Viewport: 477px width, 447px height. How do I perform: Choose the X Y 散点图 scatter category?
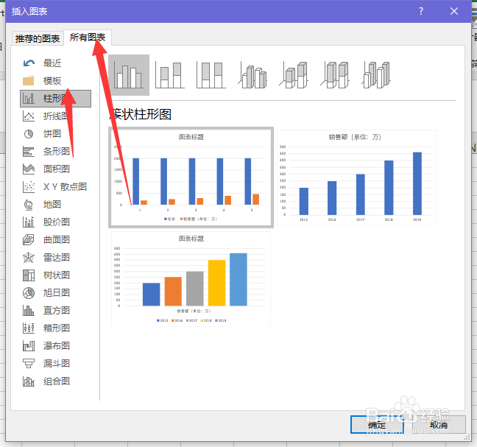pyautogui.click(x=55, y=187)
